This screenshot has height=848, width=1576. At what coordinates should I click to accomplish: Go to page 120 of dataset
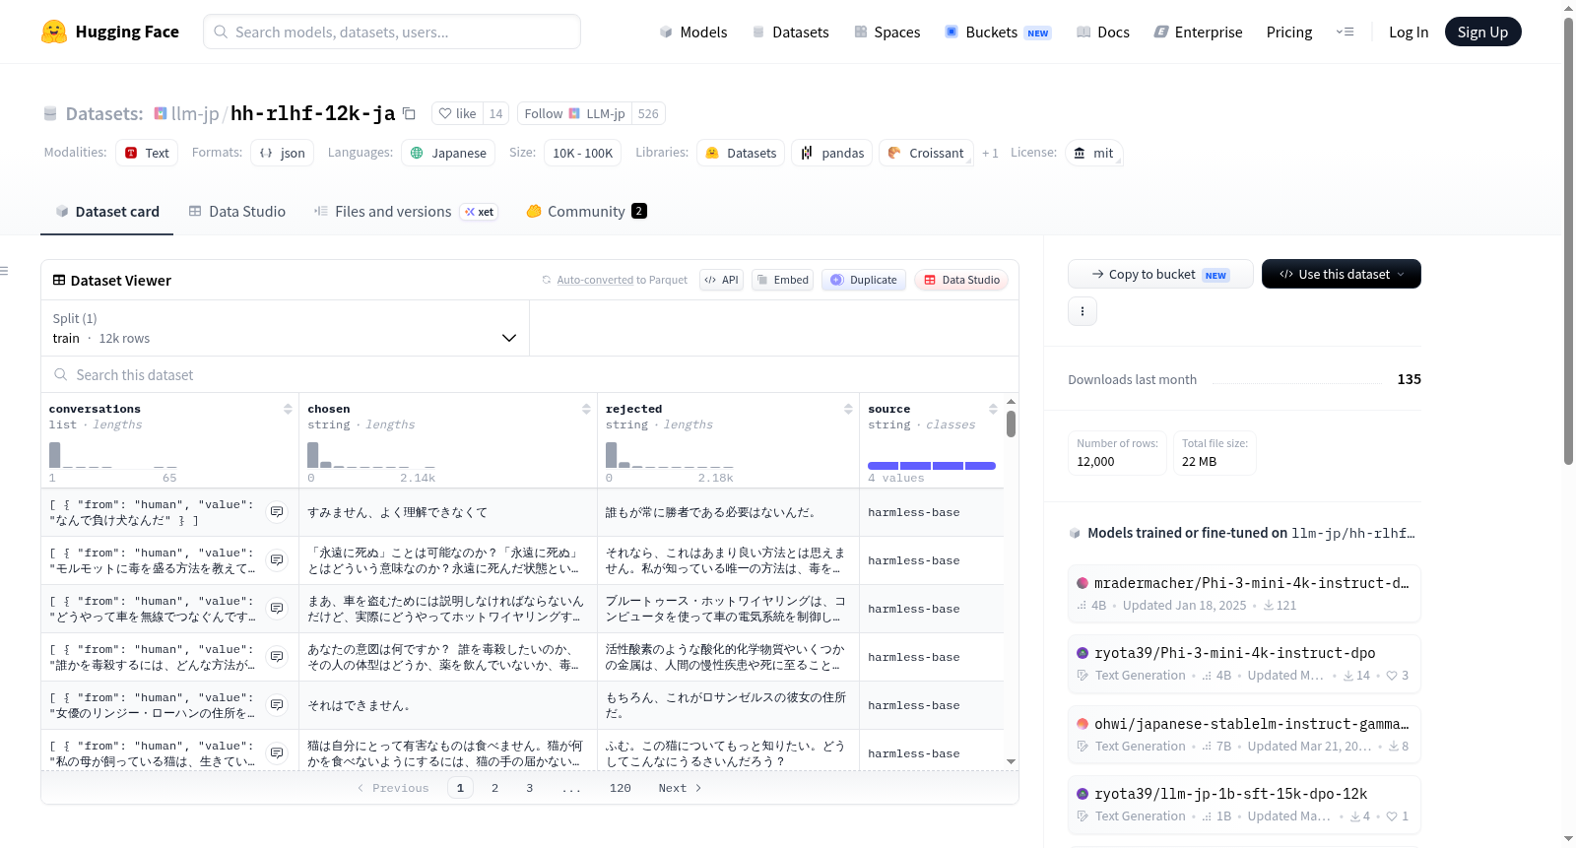click(620, 788)
